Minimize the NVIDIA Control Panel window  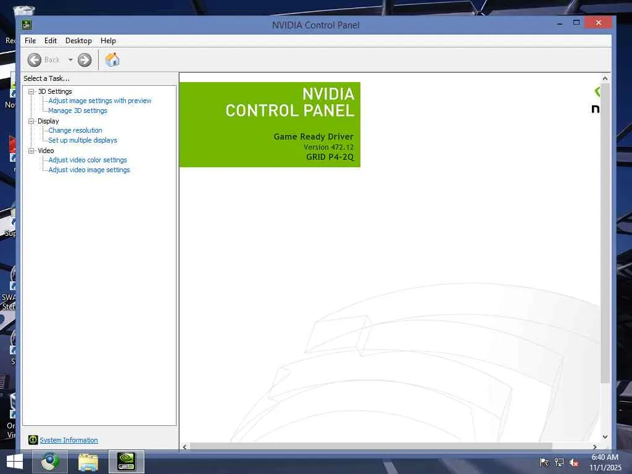[x=559, y=24]
